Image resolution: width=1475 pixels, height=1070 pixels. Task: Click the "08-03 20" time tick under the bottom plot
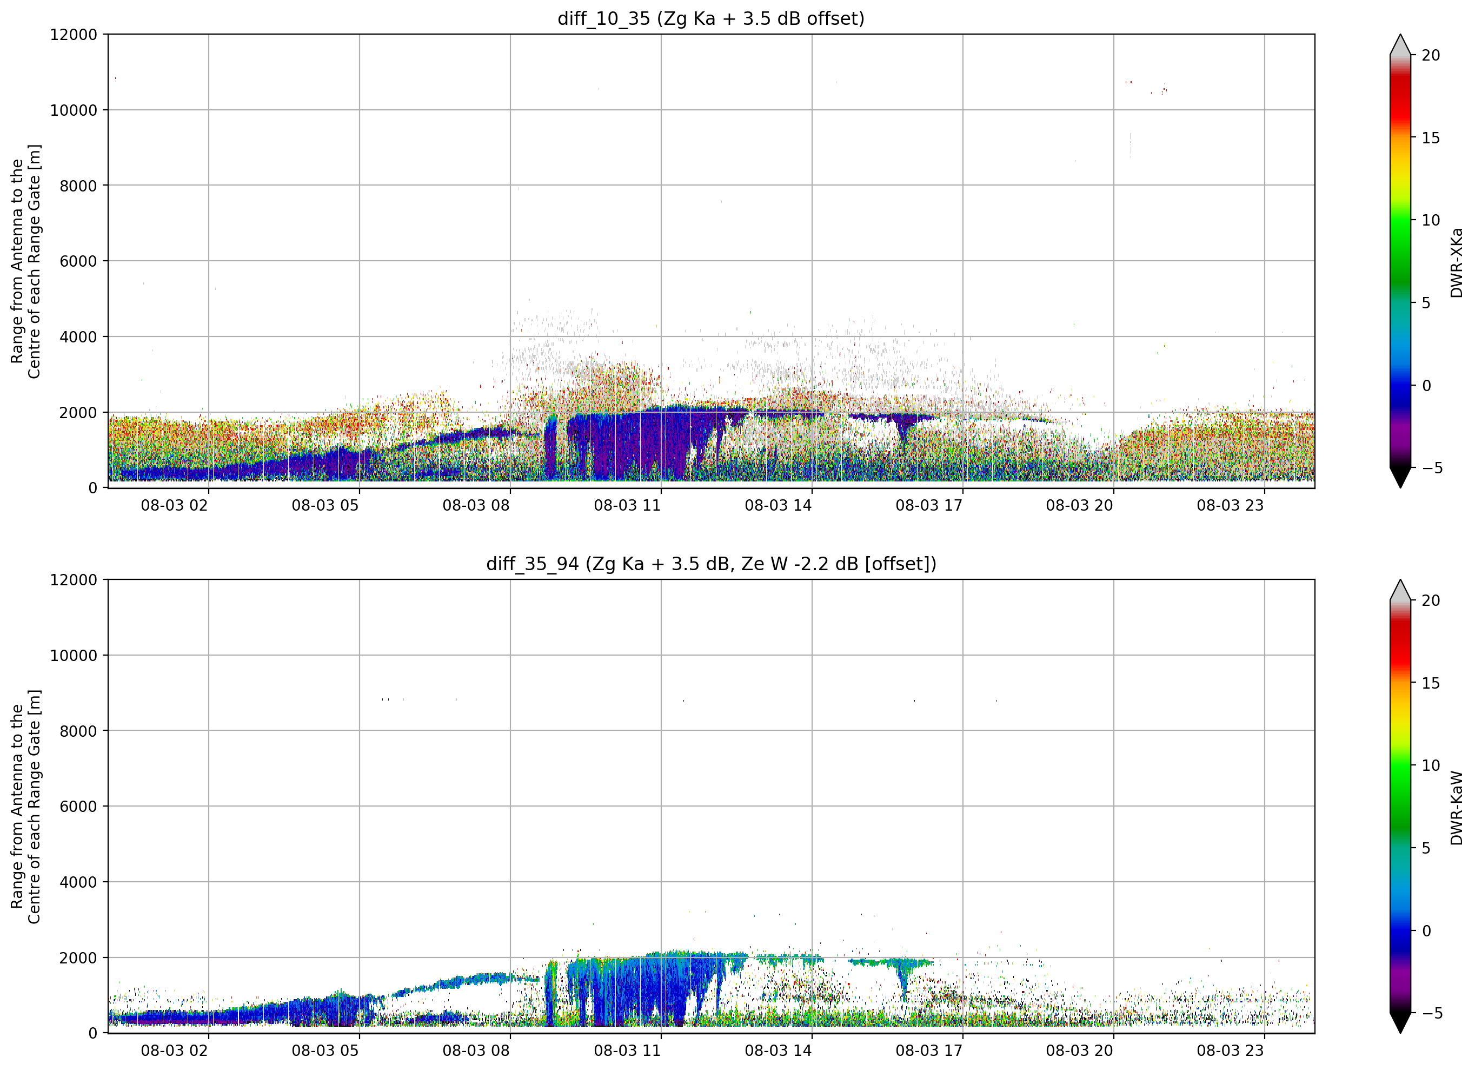coord(1080,1051)
